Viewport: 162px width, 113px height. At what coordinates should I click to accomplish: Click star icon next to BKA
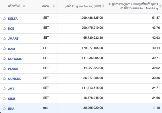tap(4, 109)
